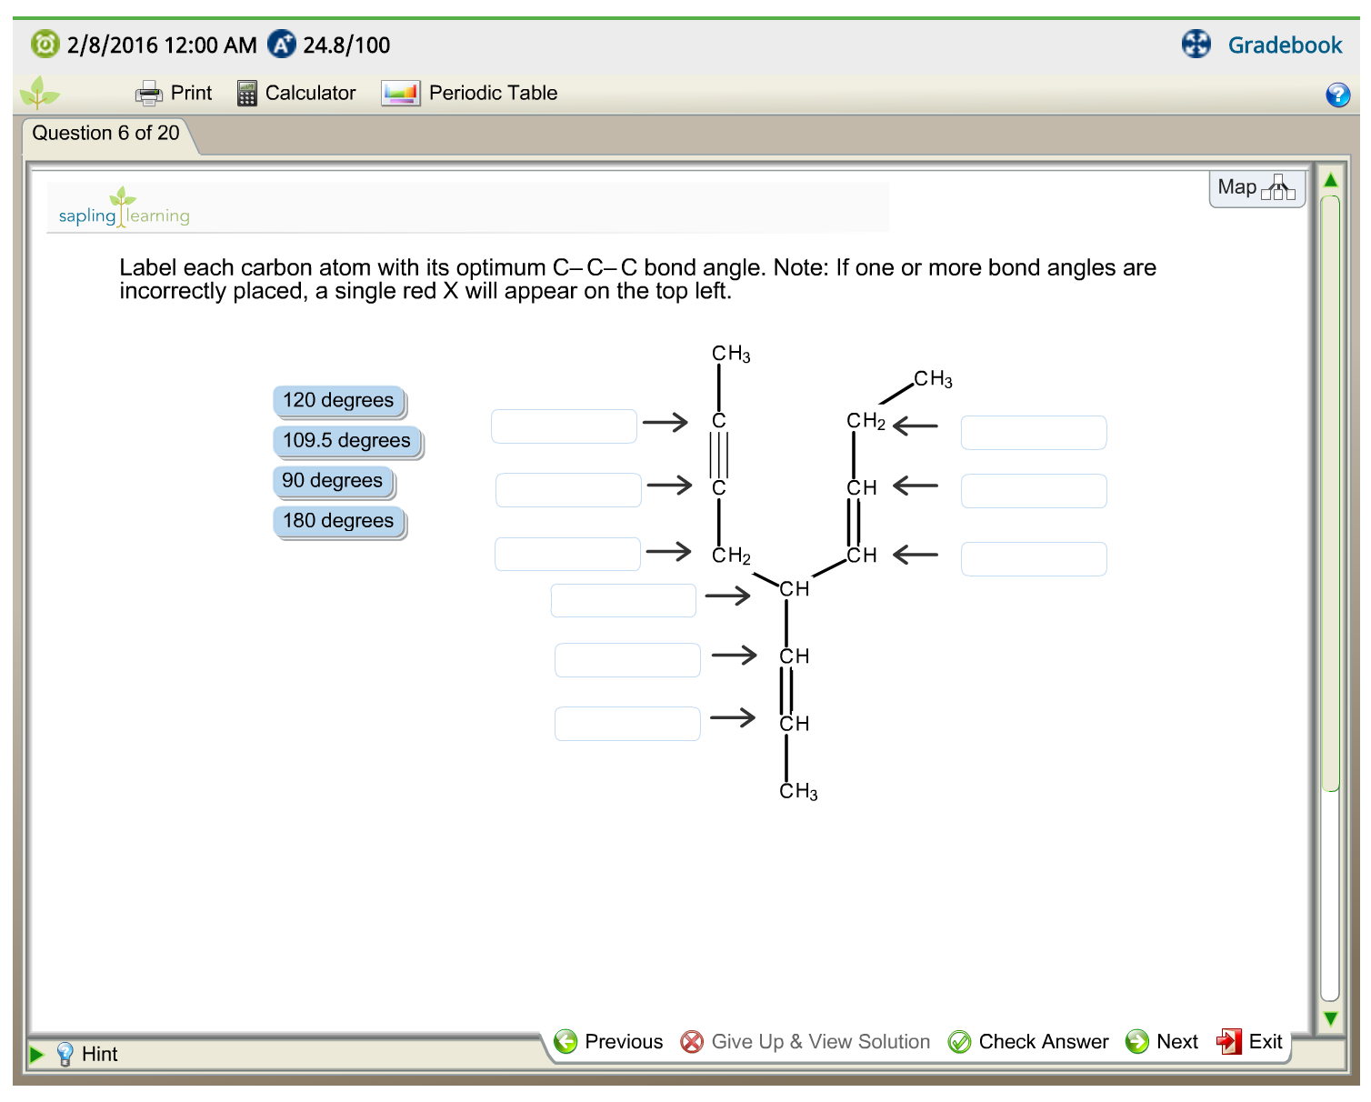Screen dimensions: 1371x1102
Task: Open the Gradebook link
Action: pos(1284,45)
